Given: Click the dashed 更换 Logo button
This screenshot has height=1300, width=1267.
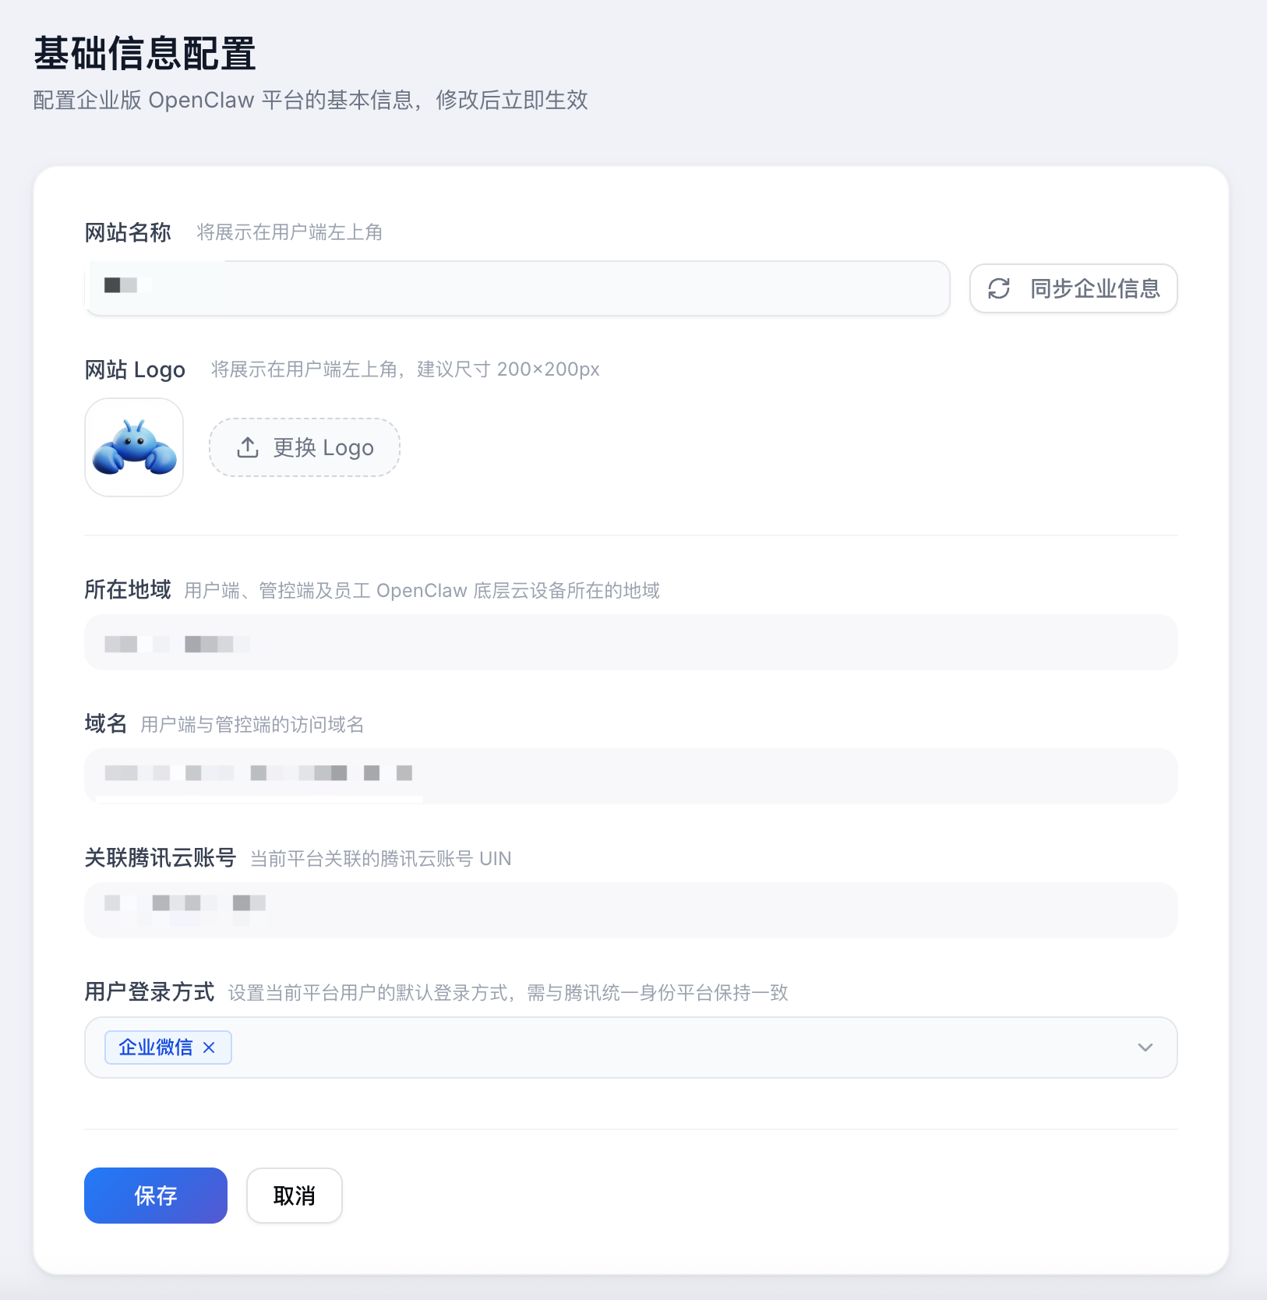Looking at the screenshot, I should coord(305,447).
